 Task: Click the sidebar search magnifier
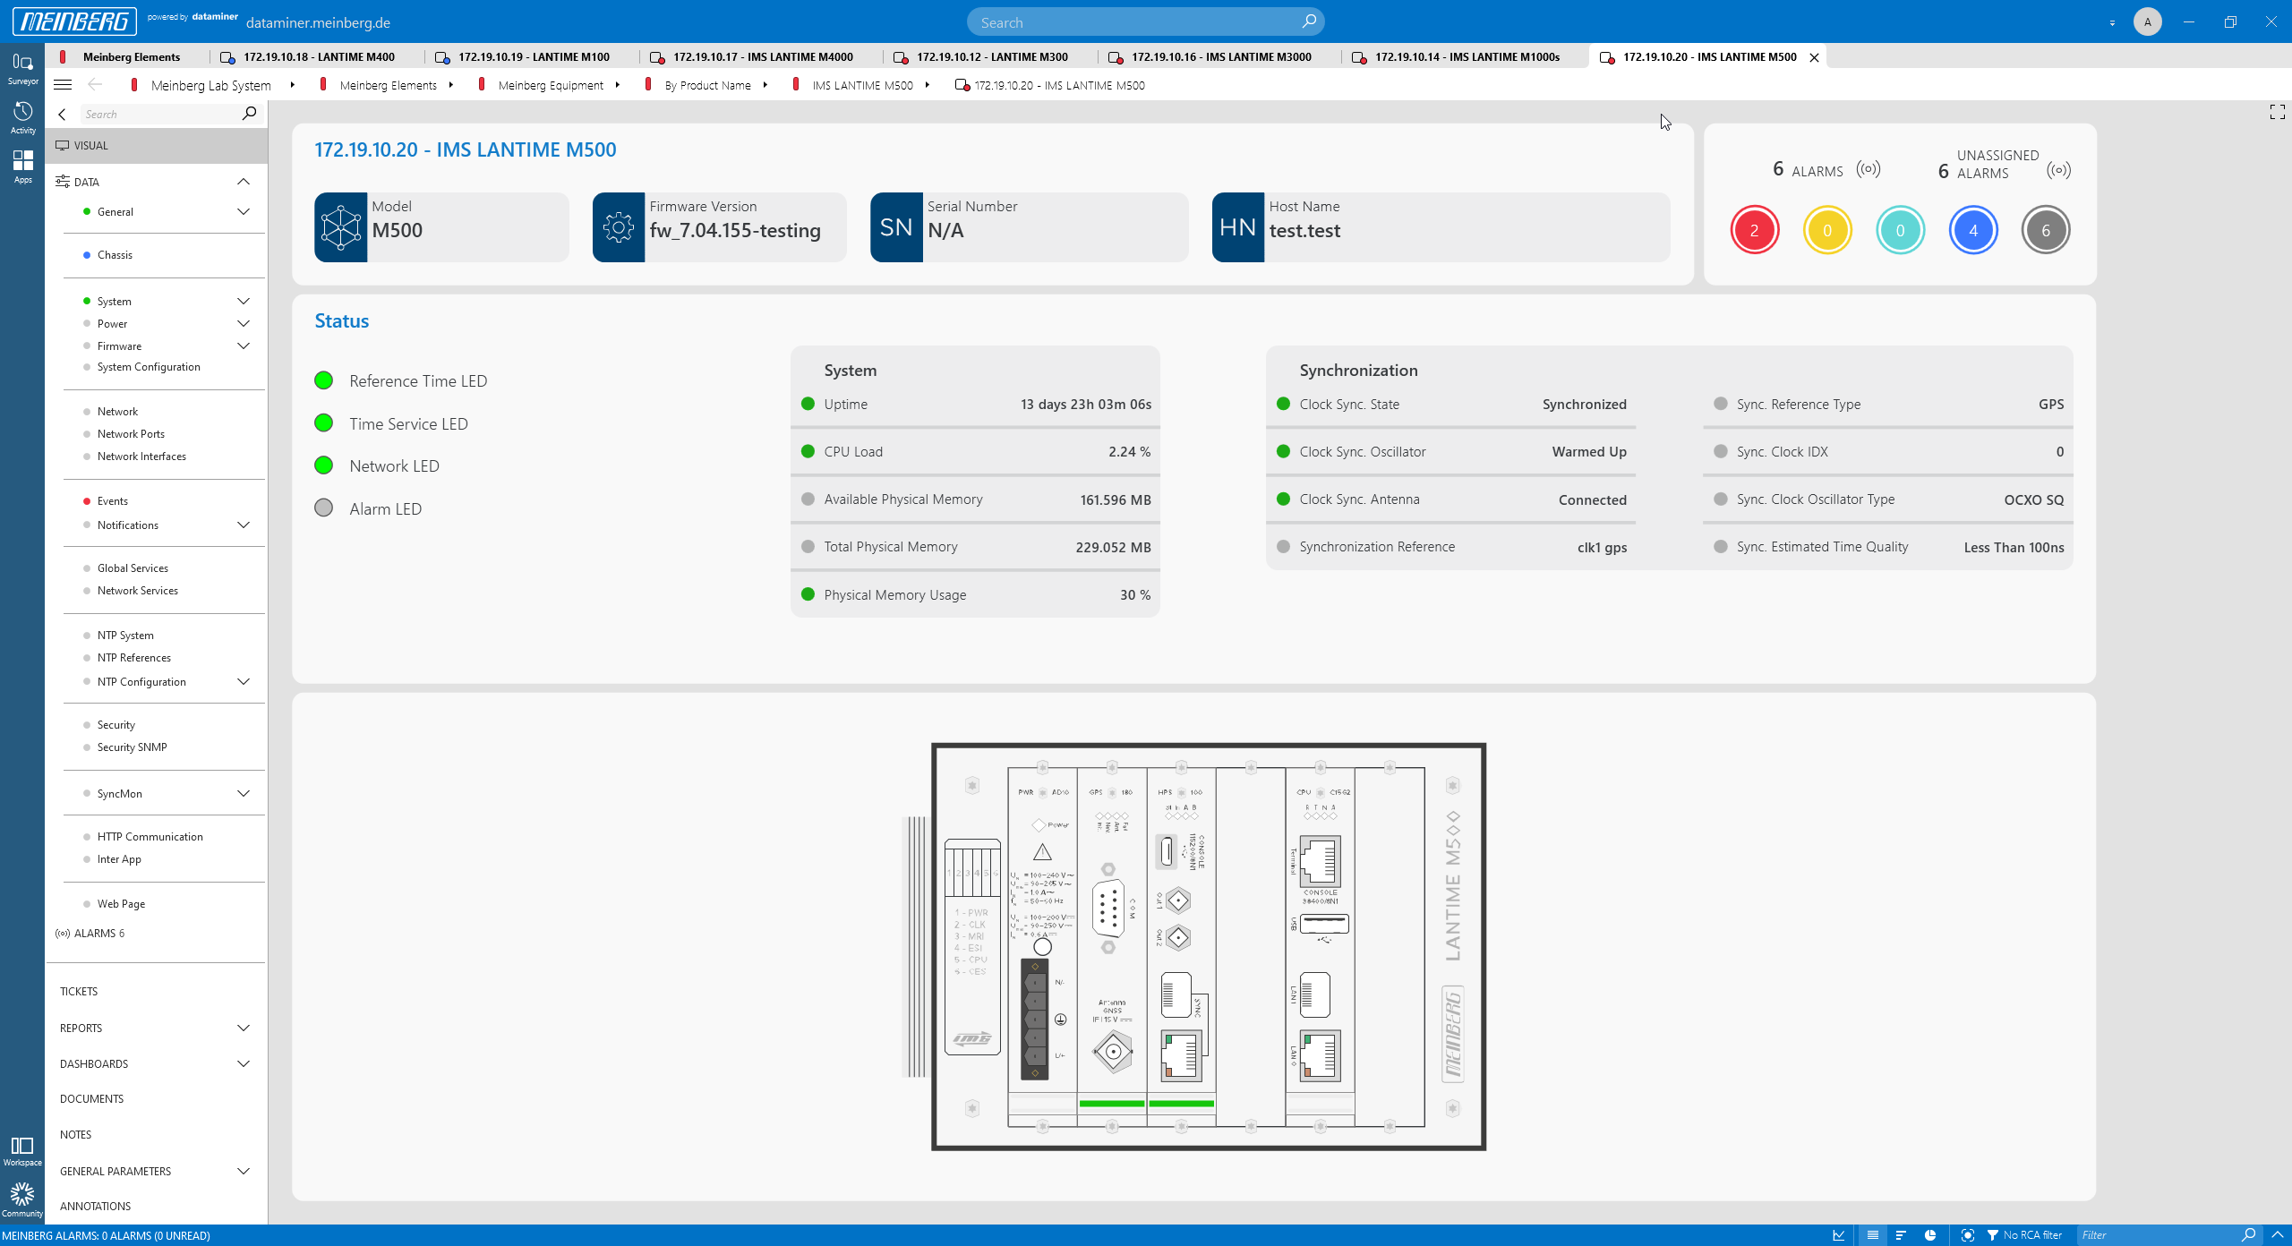pos(249,114)
